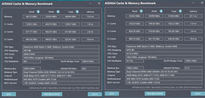205x98 pixels.
Task: Select Memory Read value 46112 MB/s
Action: (32, 17)
